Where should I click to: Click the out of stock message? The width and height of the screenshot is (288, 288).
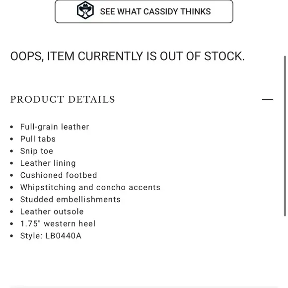point(128,56)
